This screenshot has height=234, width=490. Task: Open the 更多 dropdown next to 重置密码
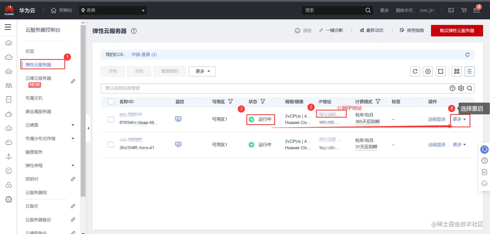click(x=202, y=71)
